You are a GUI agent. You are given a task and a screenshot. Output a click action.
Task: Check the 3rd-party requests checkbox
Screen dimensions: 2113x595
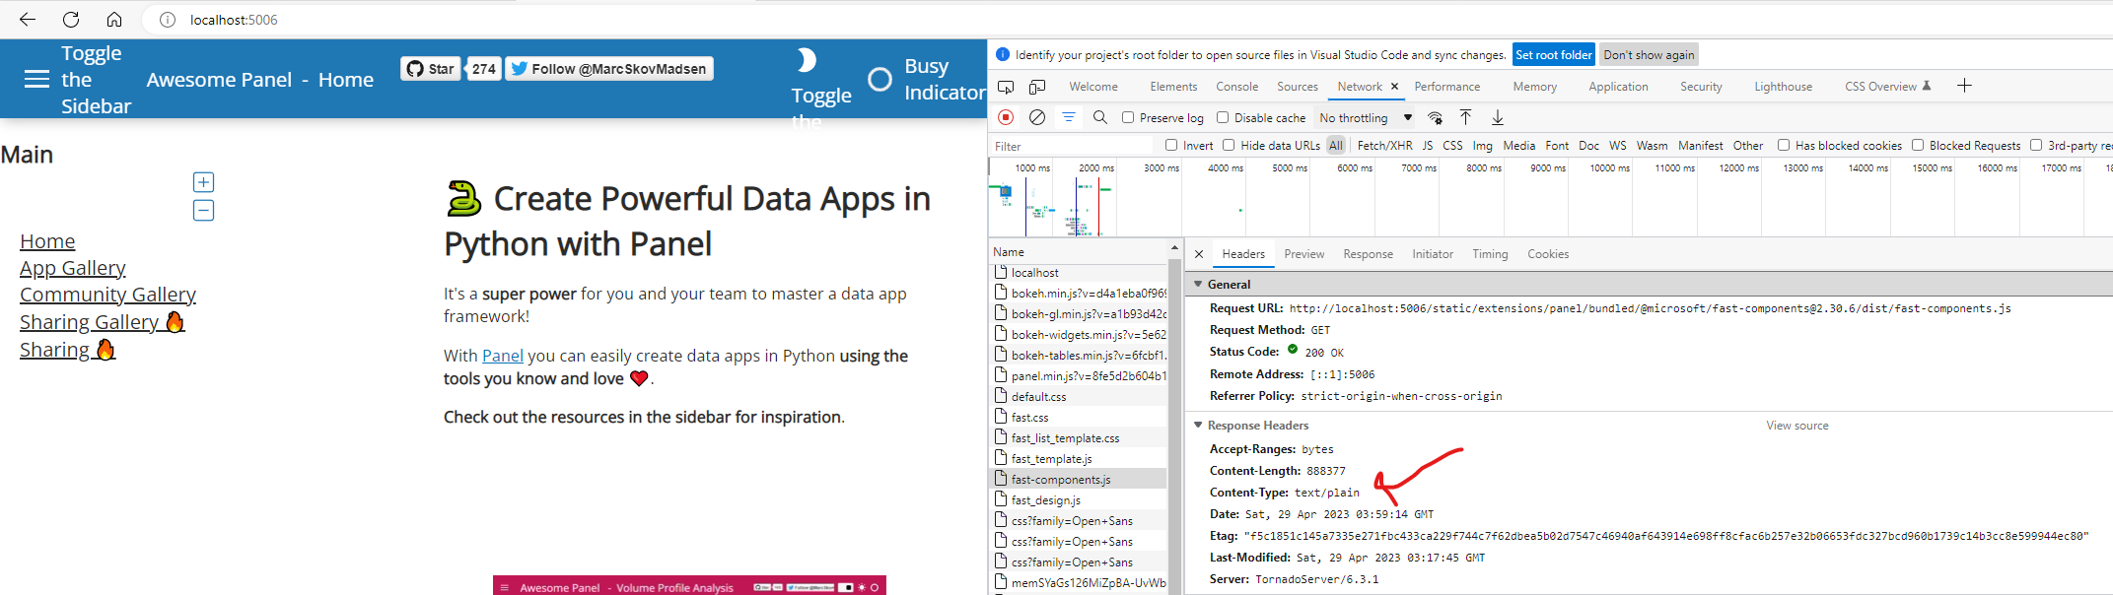[2036, 145]
